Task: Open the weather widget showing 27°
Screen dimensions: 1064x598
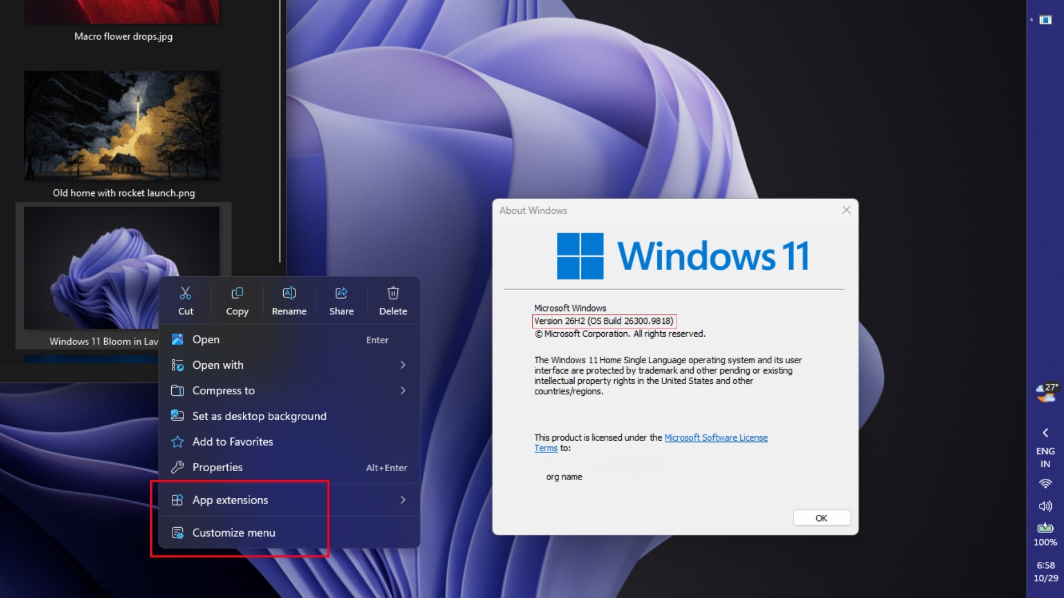Action: coord(1046,393)
